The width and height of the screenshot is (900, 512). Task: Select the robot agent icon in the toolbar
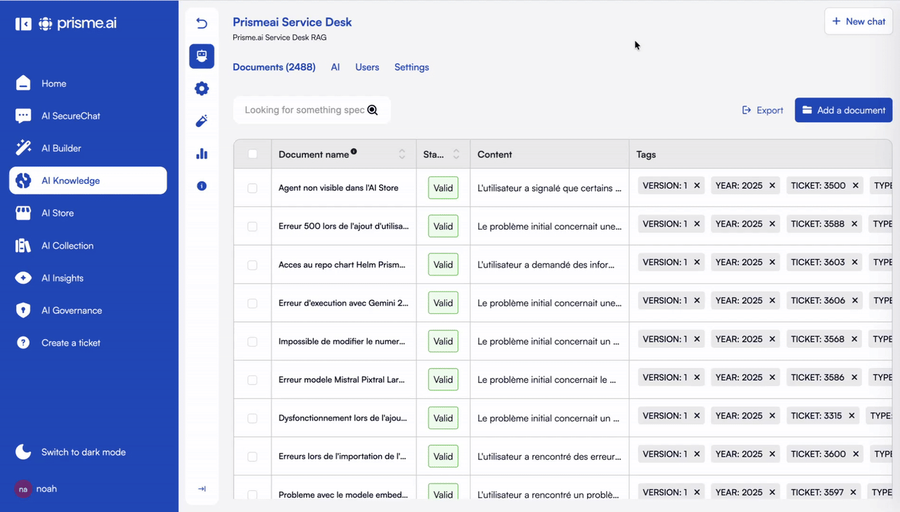pyautogui.click(x=202, y=56)
